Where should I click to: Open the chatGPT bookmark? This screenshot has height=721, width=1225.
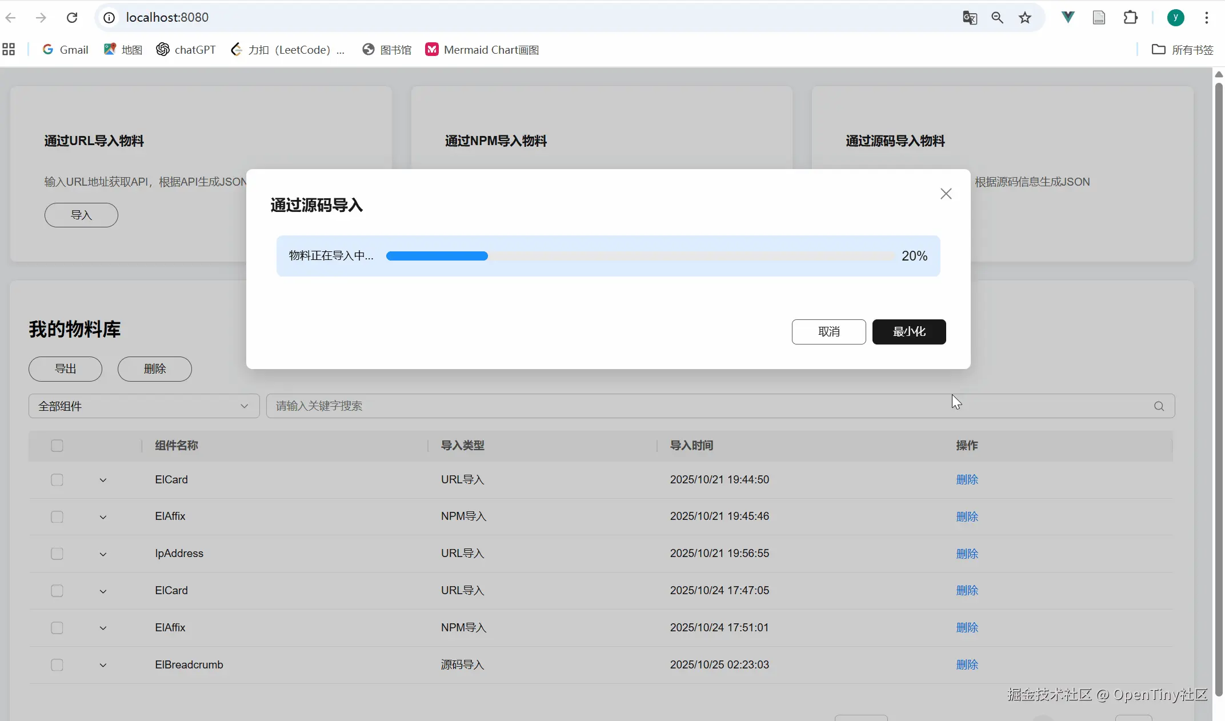point(186,50)
